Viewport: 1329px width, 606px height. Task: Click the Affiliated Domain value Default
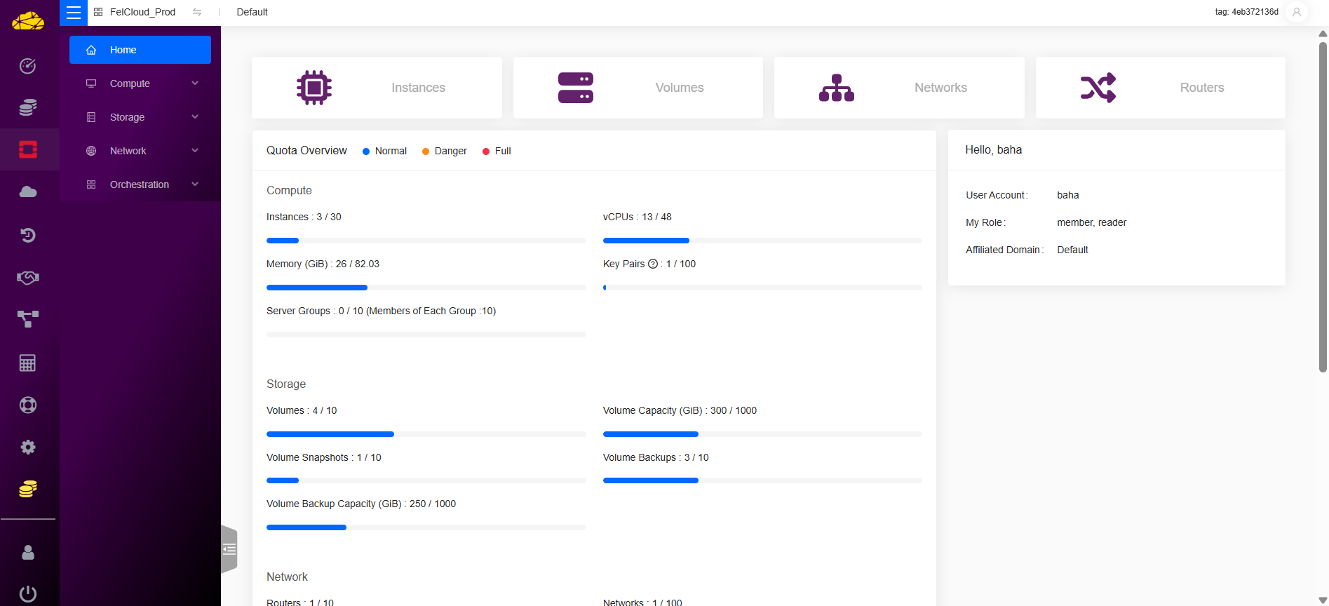[1073, 250]
